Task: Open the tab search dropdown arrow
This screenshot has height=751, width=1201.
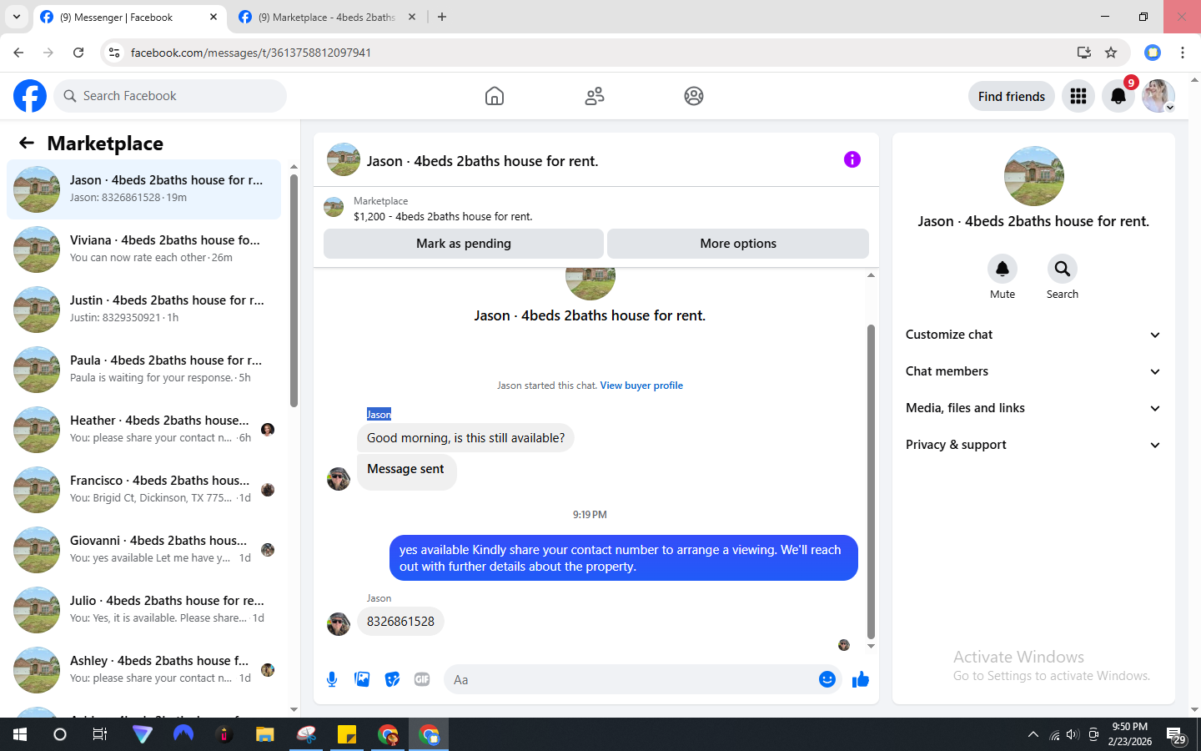Action: pyautogui.click(x=17, y=17)
